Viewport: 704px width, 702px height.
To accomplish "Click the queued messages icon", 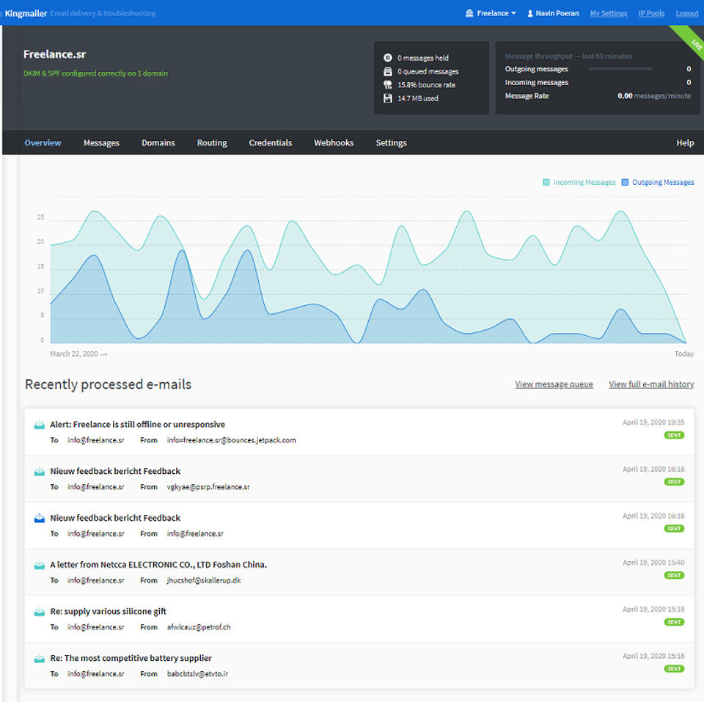I will point(388,71).
